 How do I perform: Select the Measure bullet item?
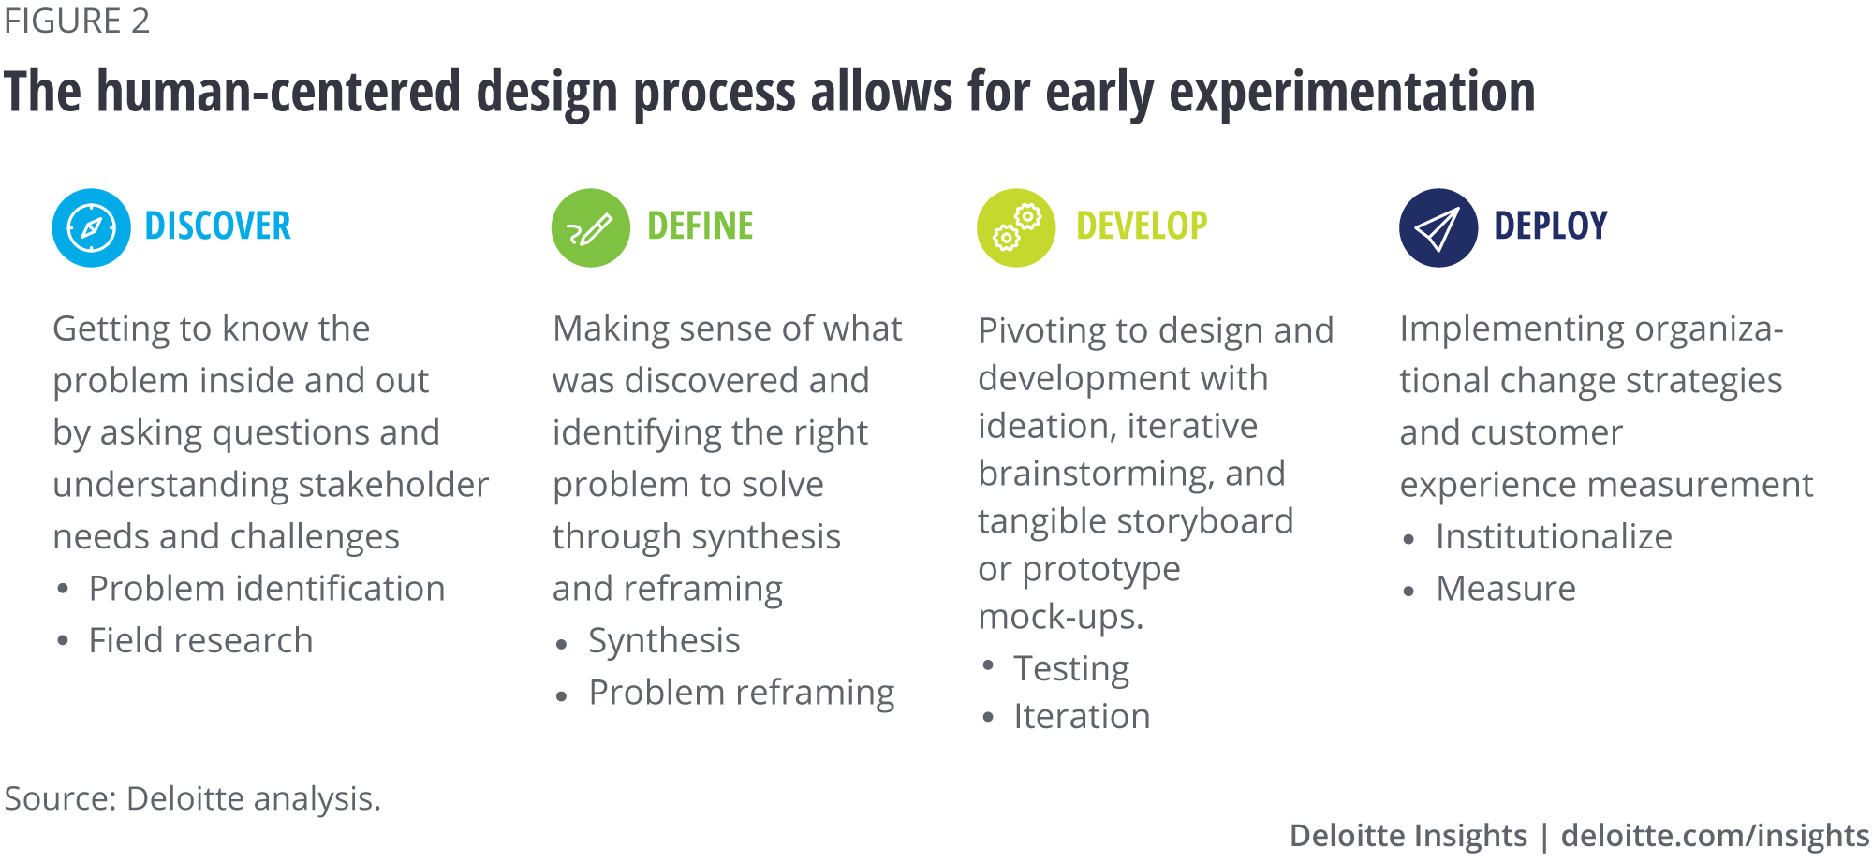pyautogui.click(x=1505, y=589)
